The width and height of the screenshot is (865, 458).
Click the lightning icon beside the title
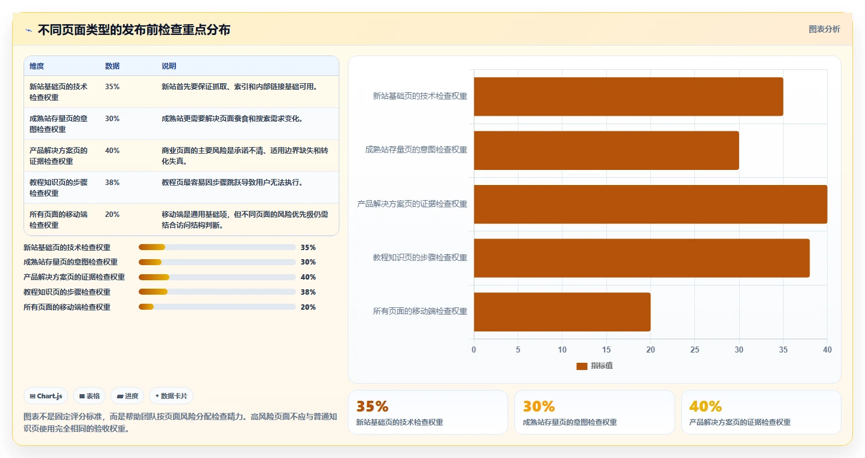tap(28, 30)
